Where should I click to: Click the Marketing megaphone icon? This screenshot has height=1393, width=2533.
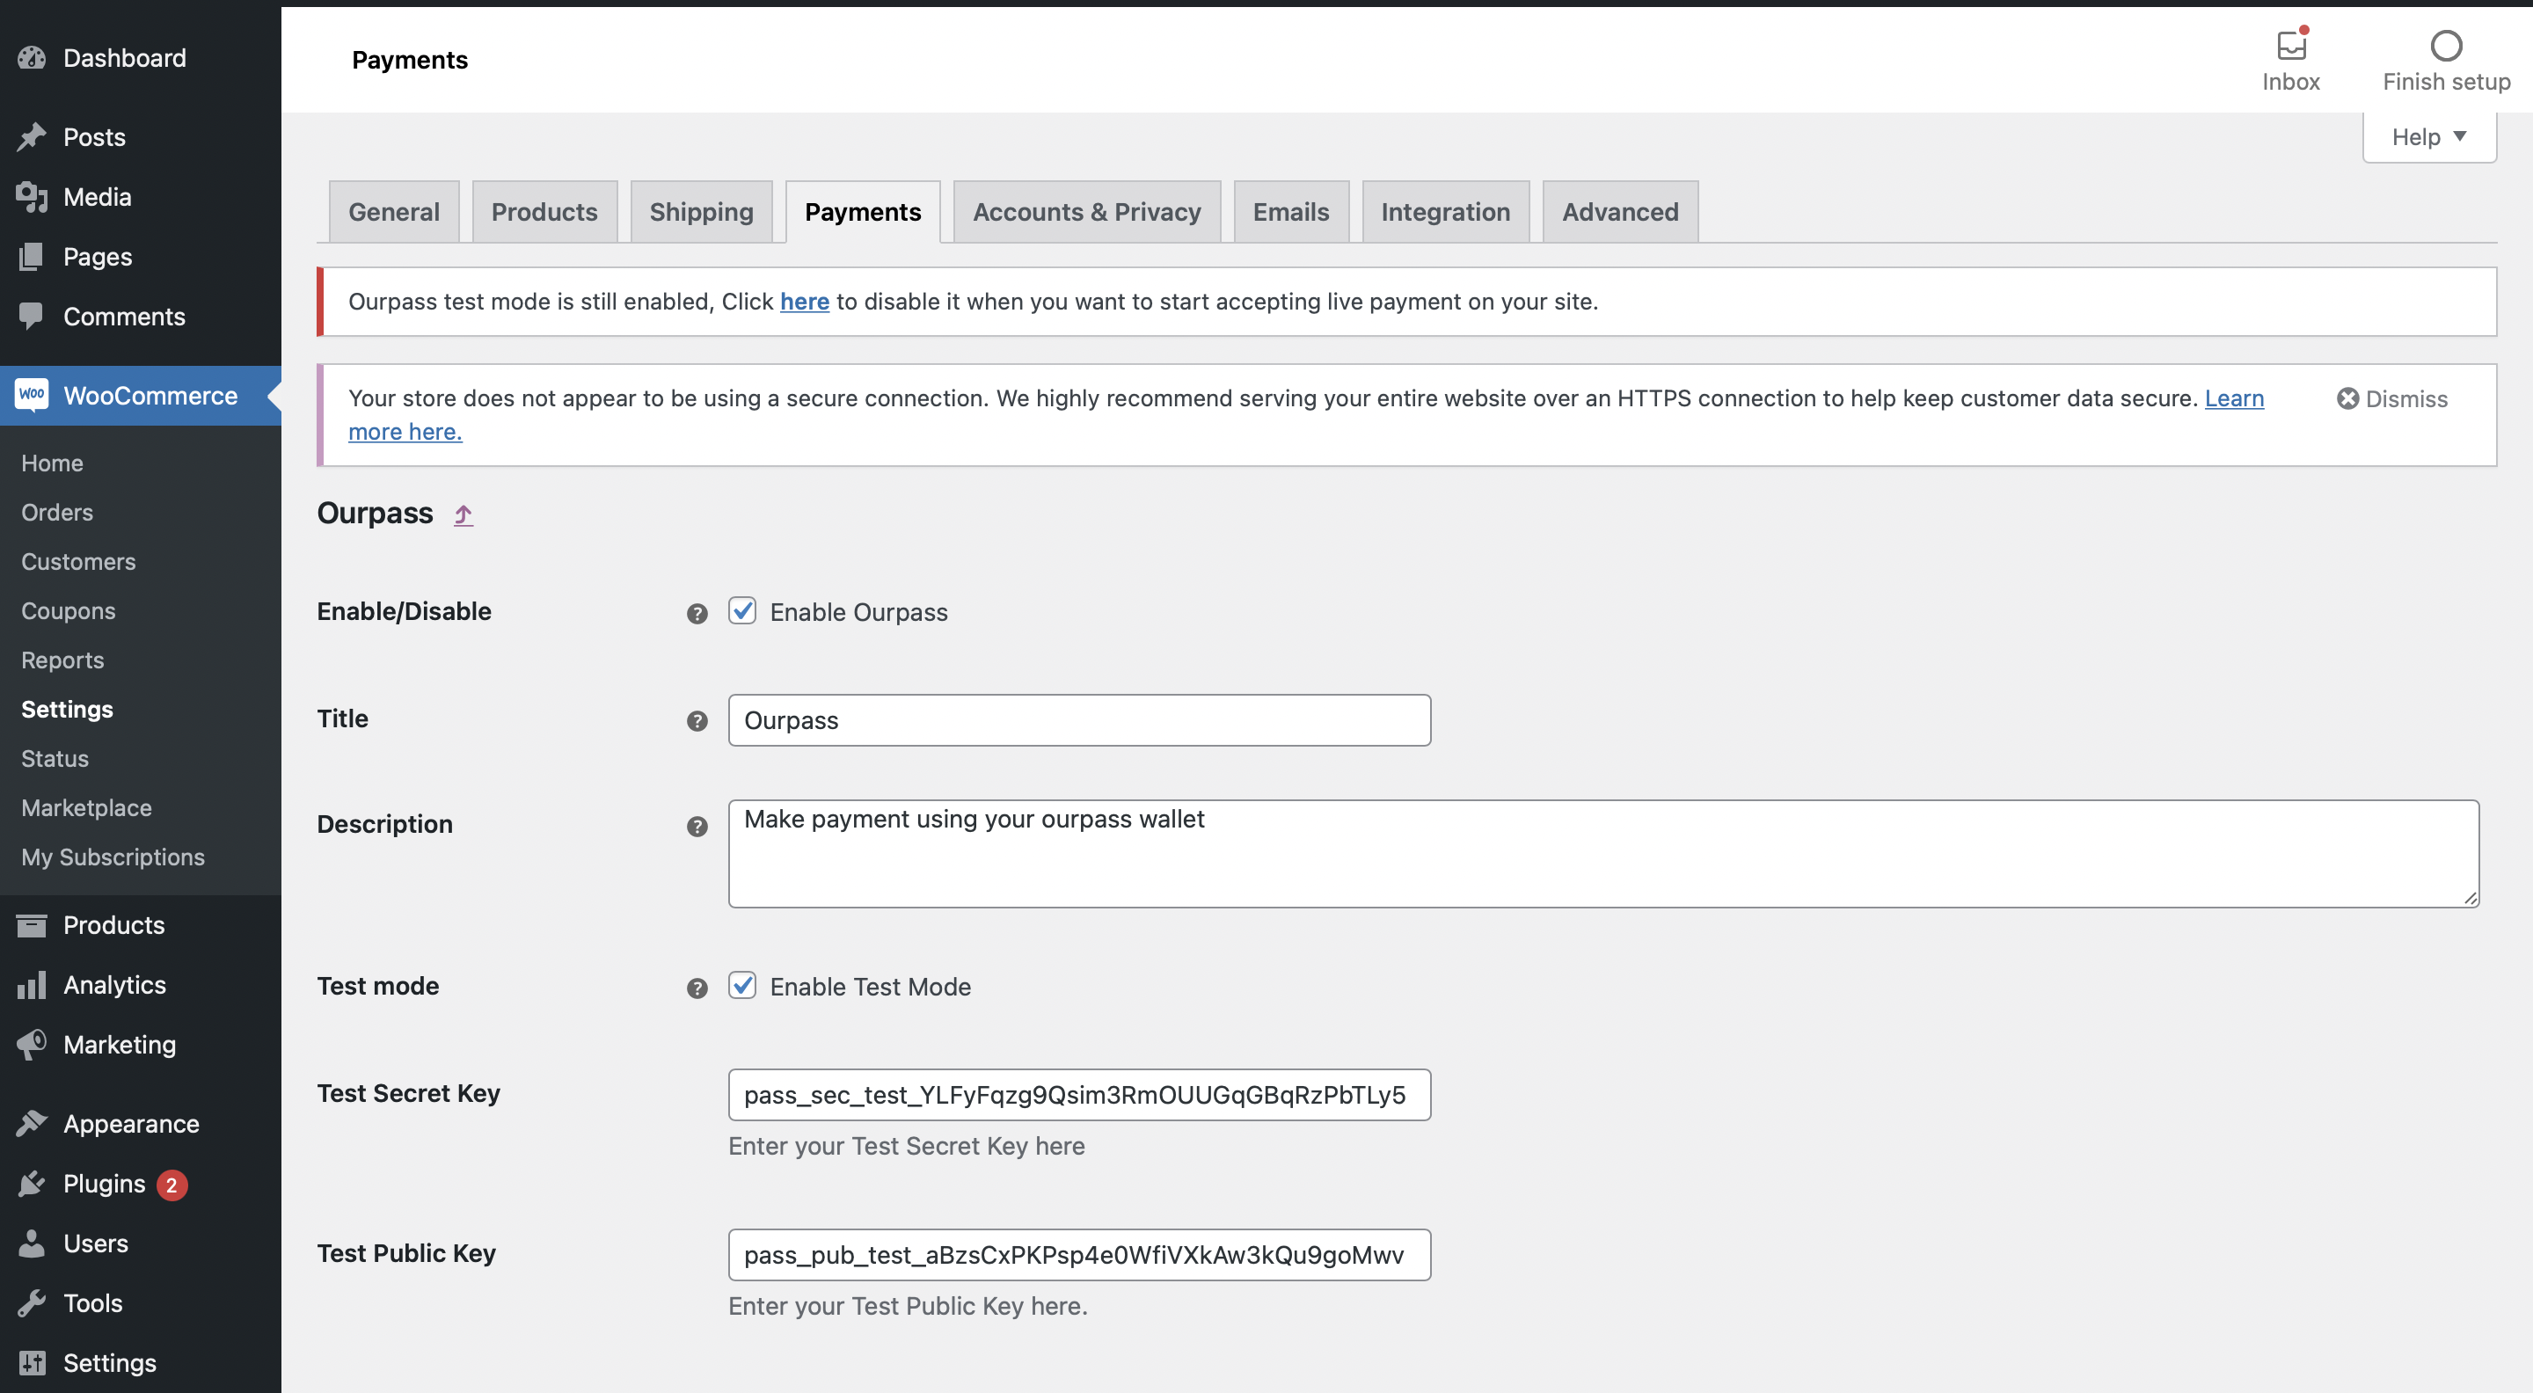click(32, 1044)
